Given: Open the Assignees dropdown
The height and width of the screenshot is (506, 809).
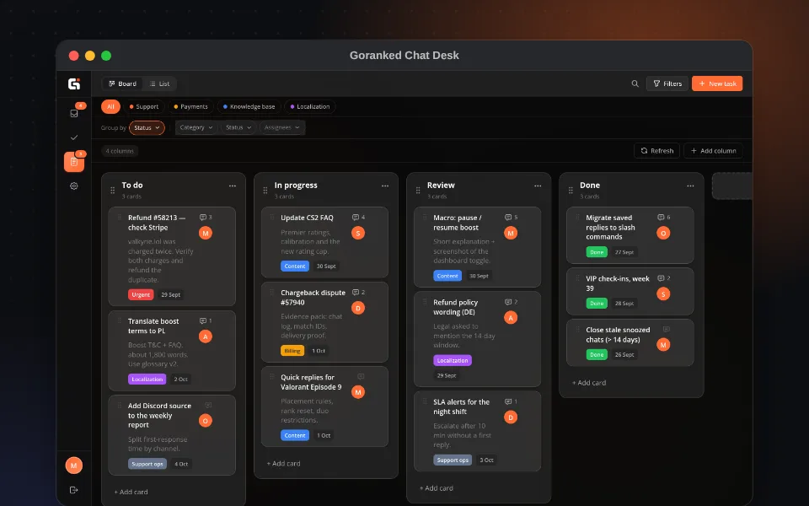Looking at the screenshot, I should click(281, 127).
